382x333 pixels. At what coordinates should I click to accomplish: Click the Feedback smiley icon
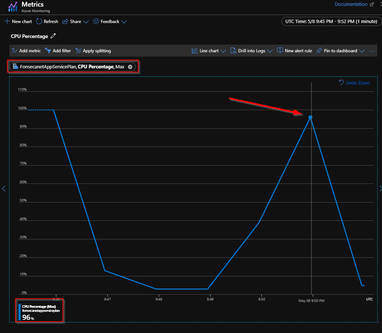95,21
